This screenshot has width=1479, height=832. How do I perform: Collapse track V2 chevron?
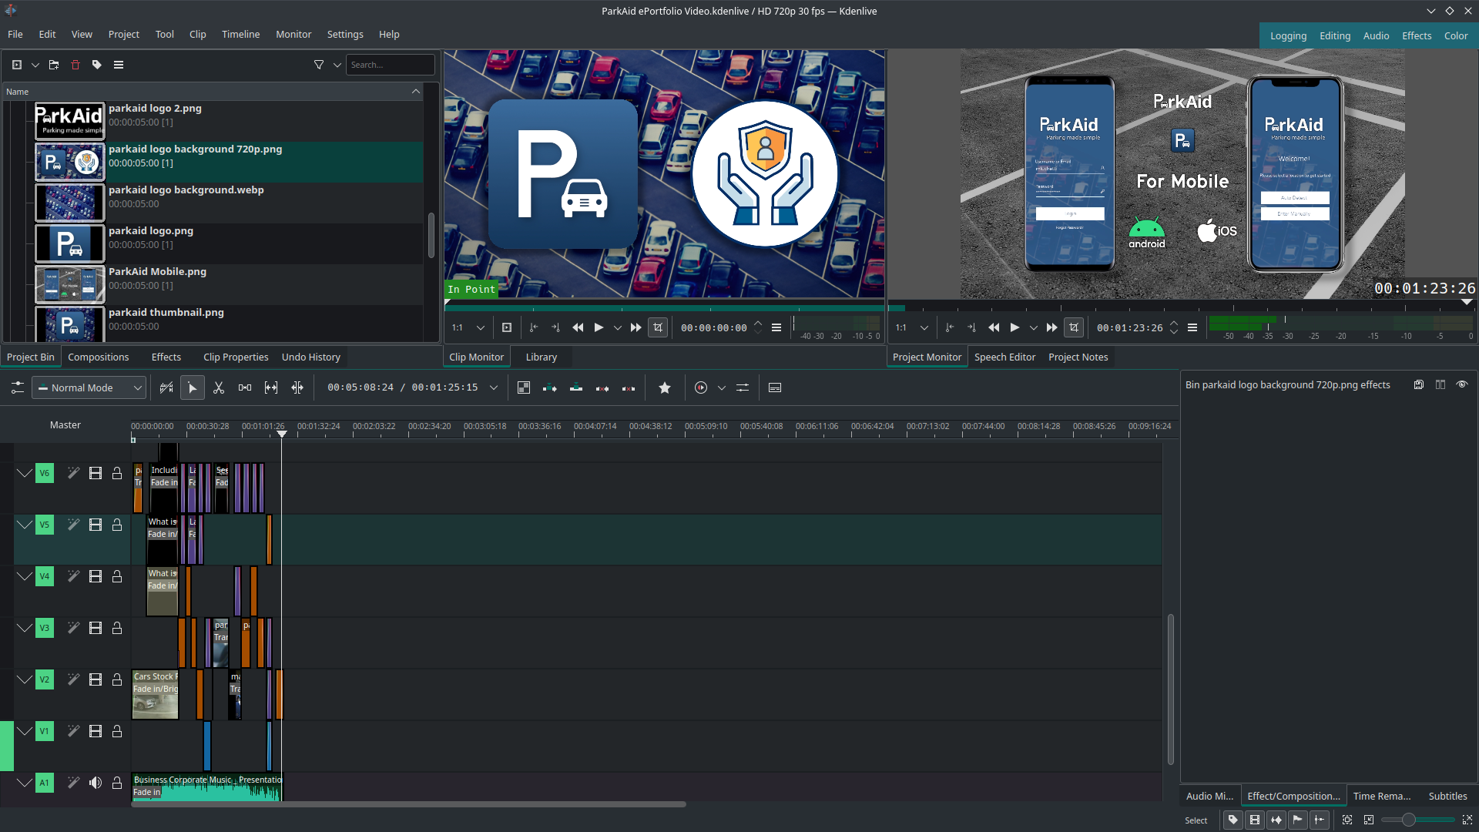click(25, 679)
